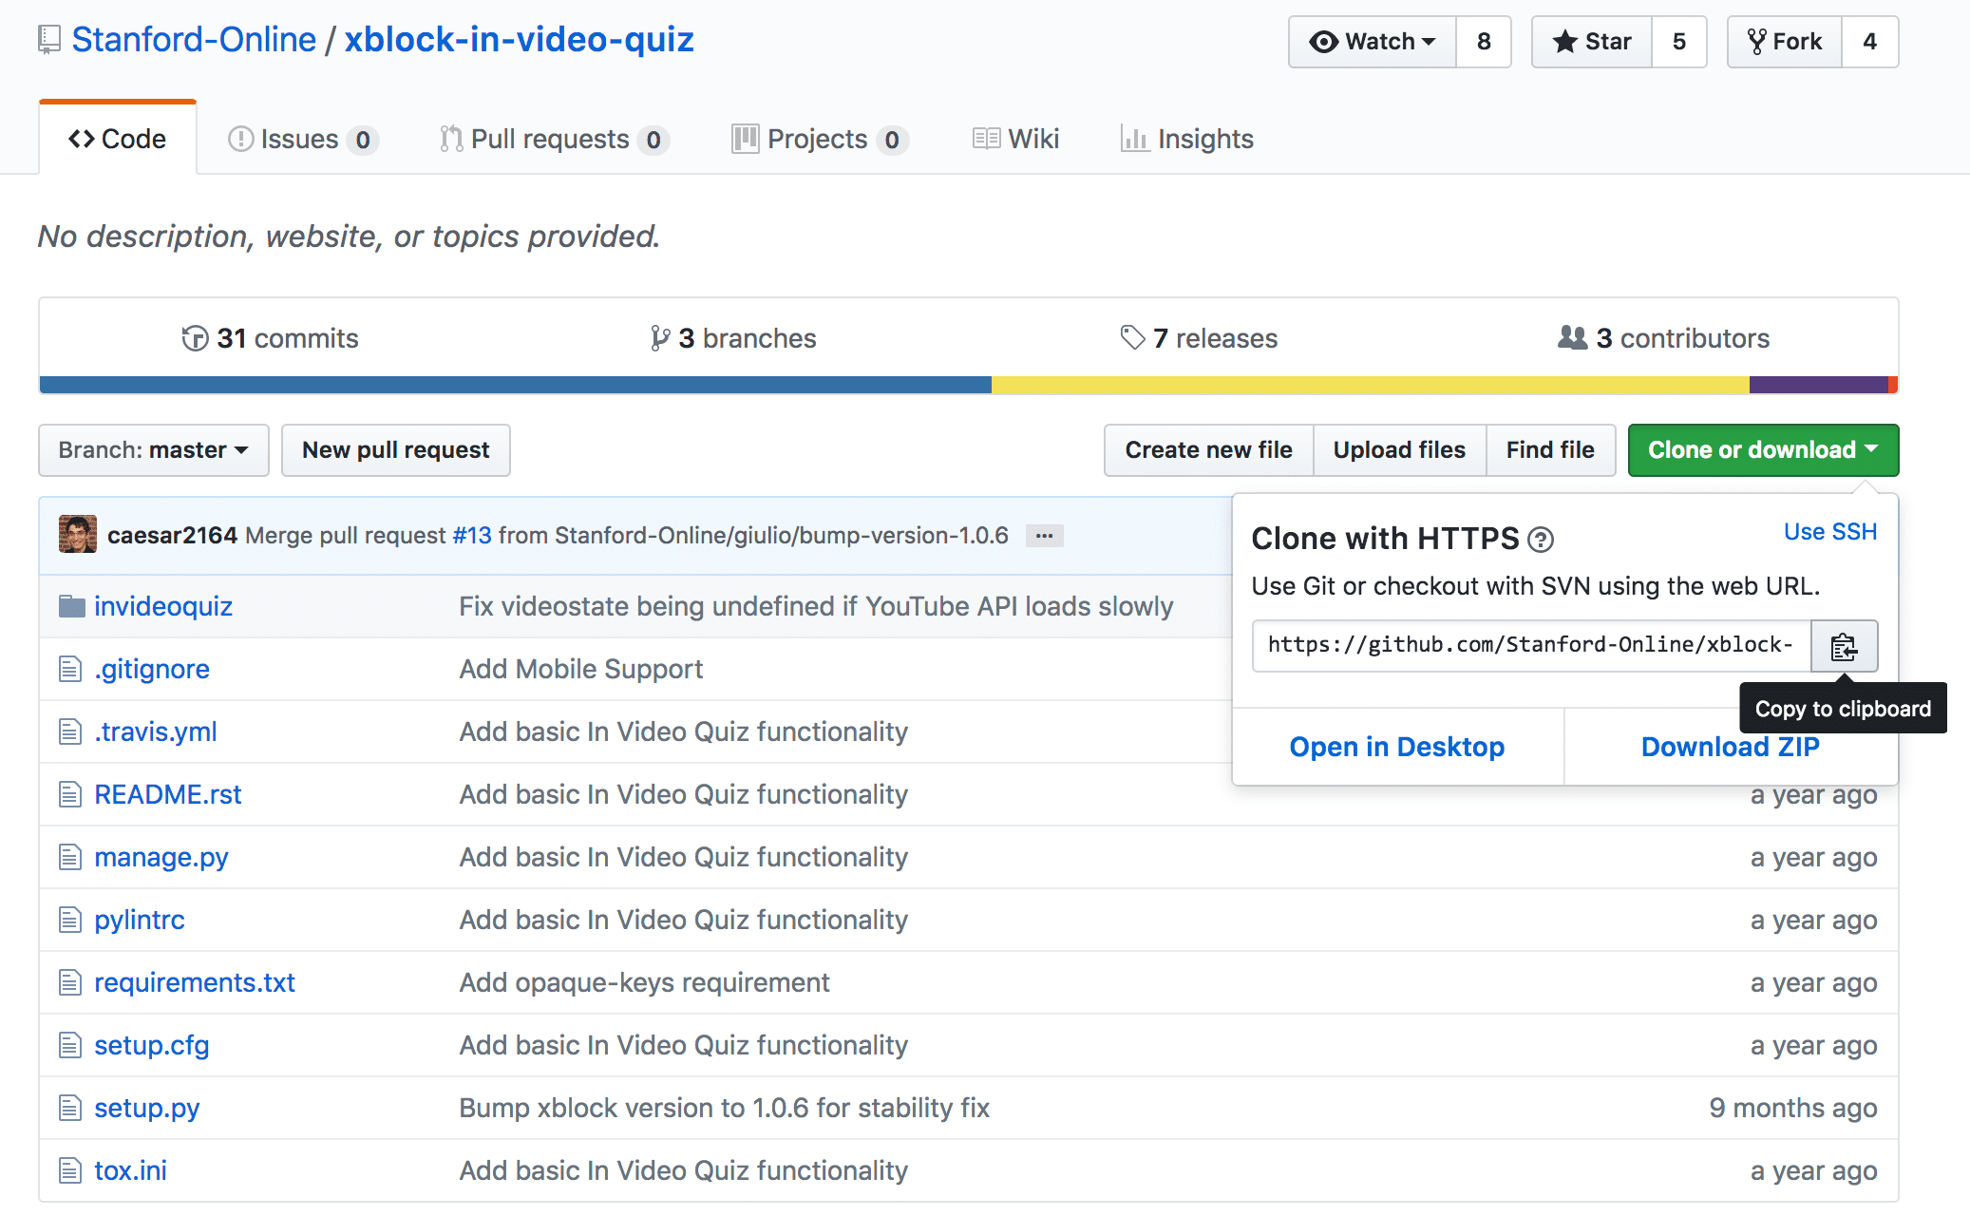Click caesar2164's avatar thumbnail
This screenshot has height=1216, width=1970.
[78, 535]
